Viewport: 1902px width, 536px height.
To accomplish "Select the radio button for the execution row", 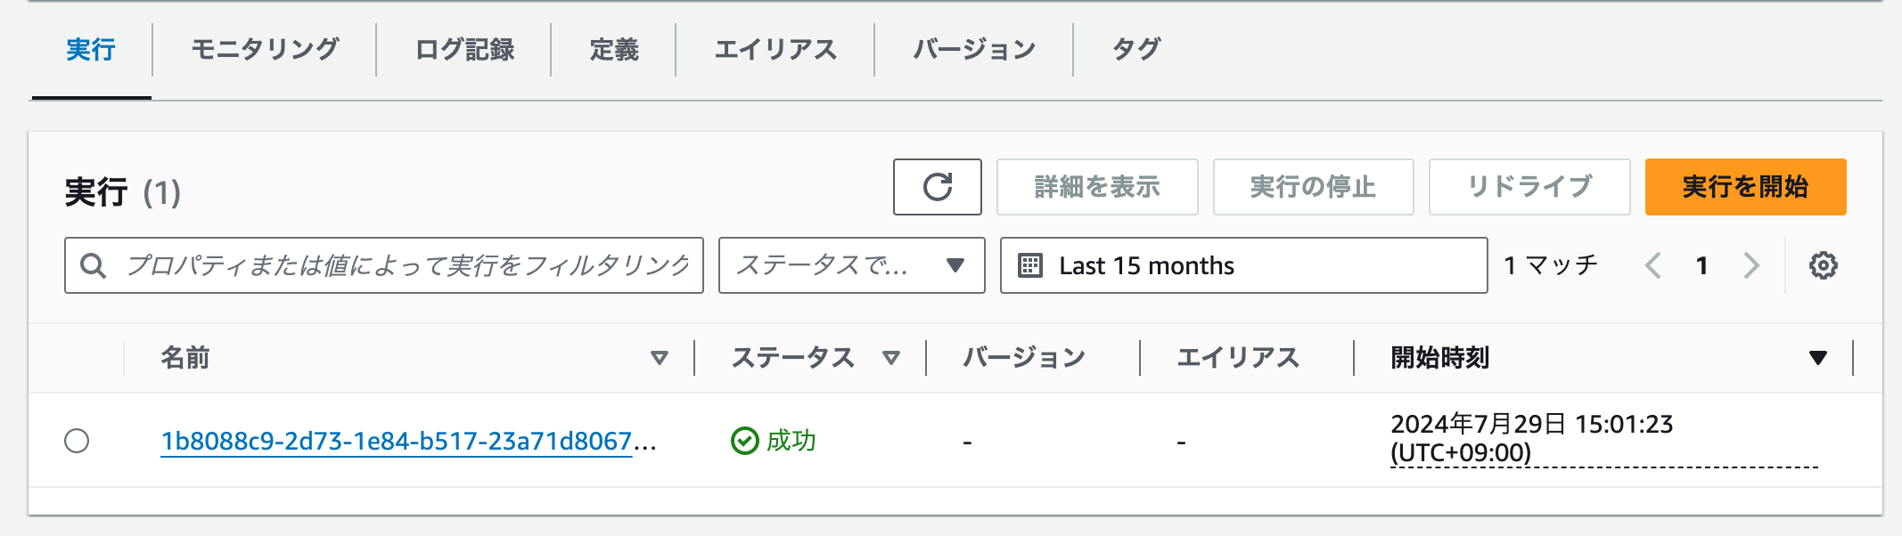I will [78, 439].
